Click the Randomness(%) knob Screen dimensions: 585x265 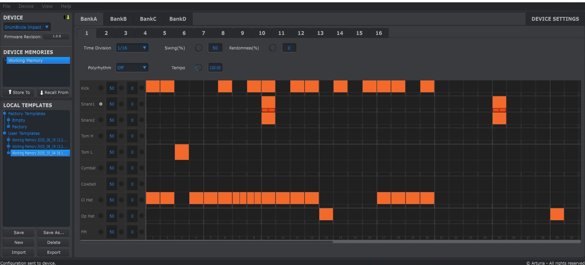273,48
